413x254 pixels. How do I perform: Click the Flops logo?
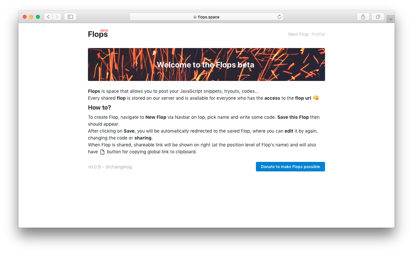pyautogui.click(x=98, y=34)
